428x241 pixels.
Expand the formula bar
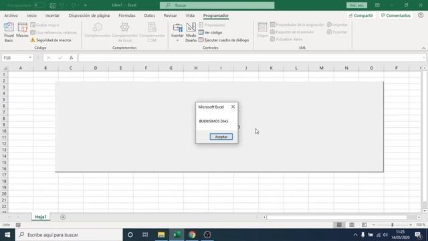423,58
